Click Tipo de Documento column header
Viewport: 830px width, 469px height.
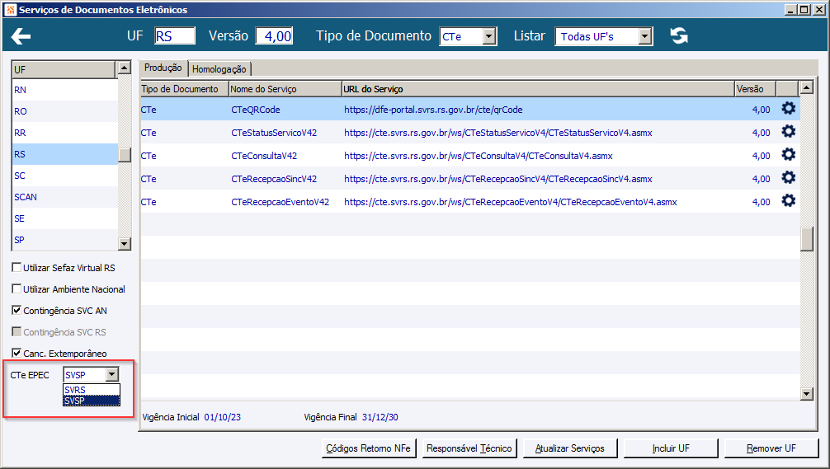[184, 89]
